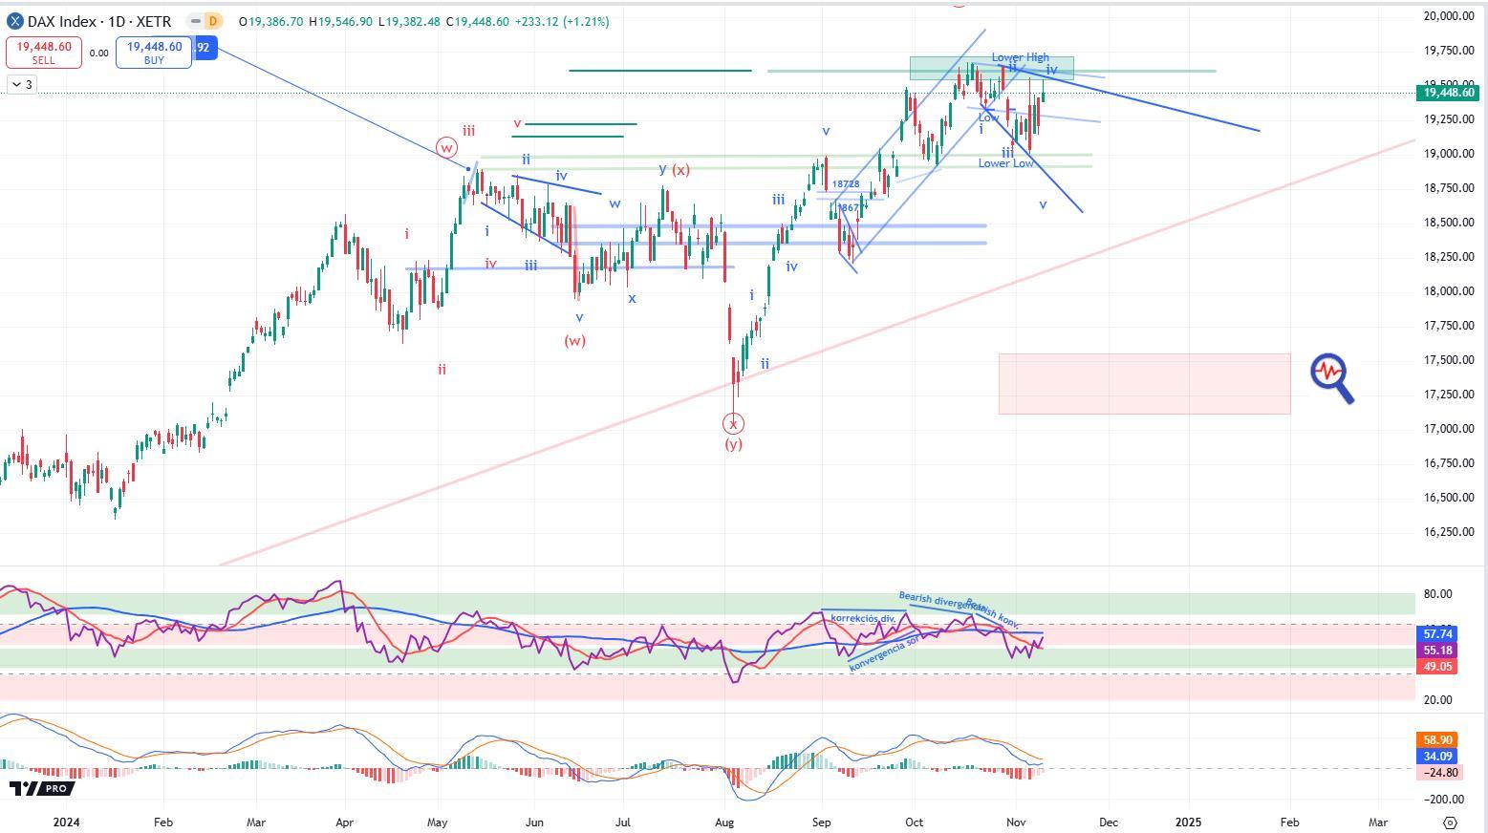This screenshot has height=833, width=1488.
Task: Click the 0.00 spread value
Action: [x=98, y=53]
